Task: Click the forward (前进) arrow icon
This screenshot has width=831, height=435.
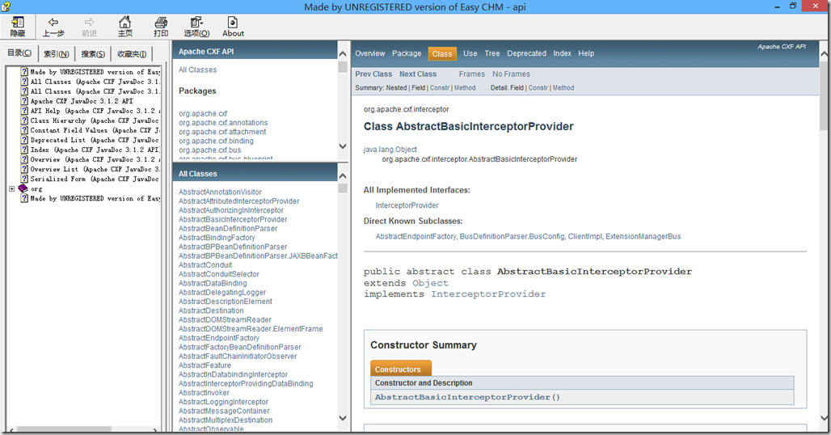Action: pos(90,23)
